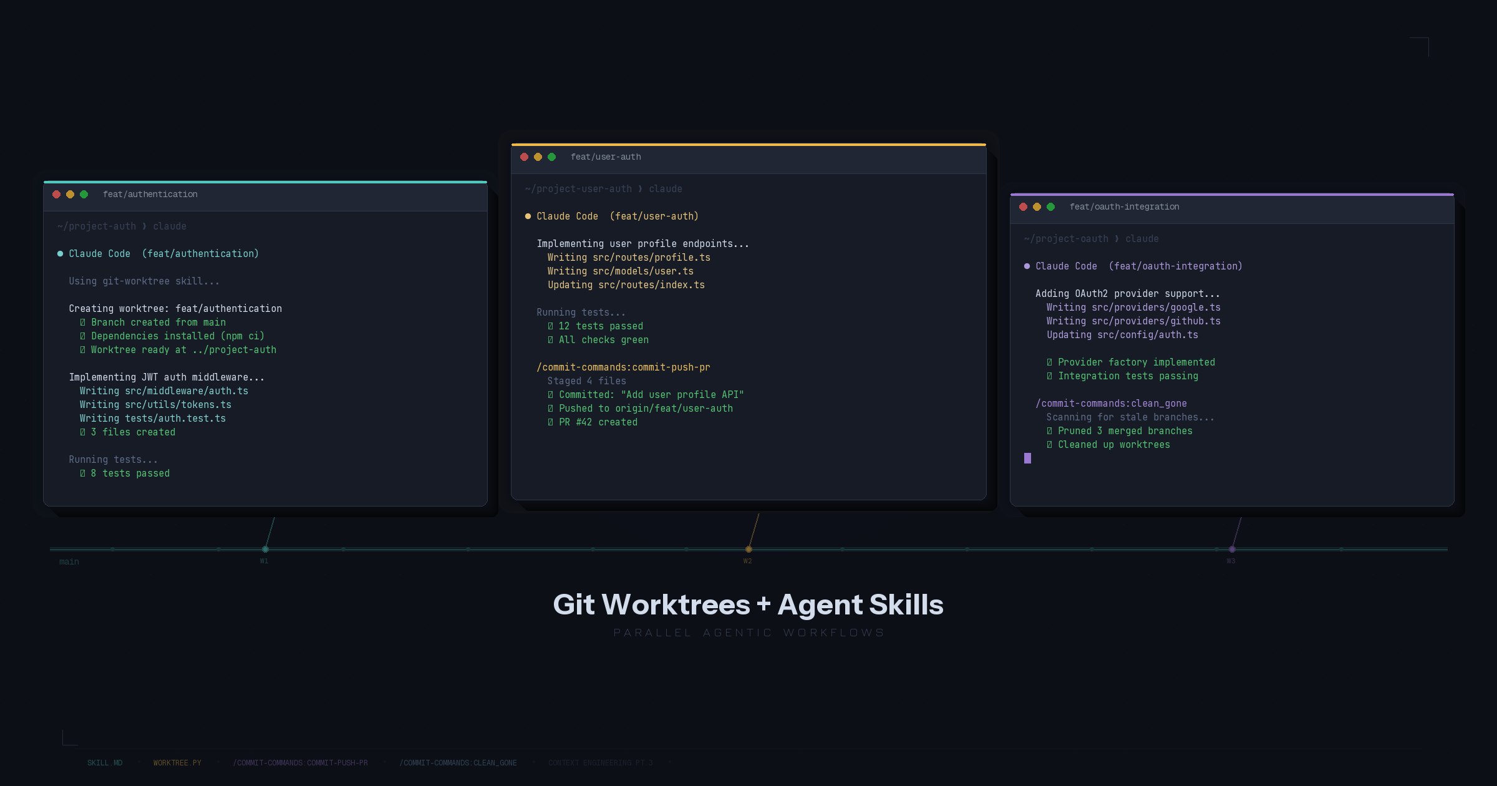Click the 'Git Worktrees + Agent Skills' heading
1497x786 pixels.
[748, 604]
